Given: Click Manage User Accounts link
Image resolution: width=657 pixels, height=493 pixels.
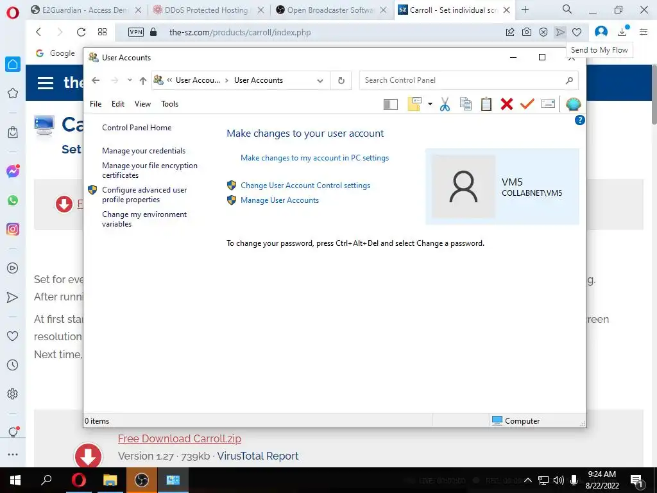Looking at the screenshot, I should 280,200.
